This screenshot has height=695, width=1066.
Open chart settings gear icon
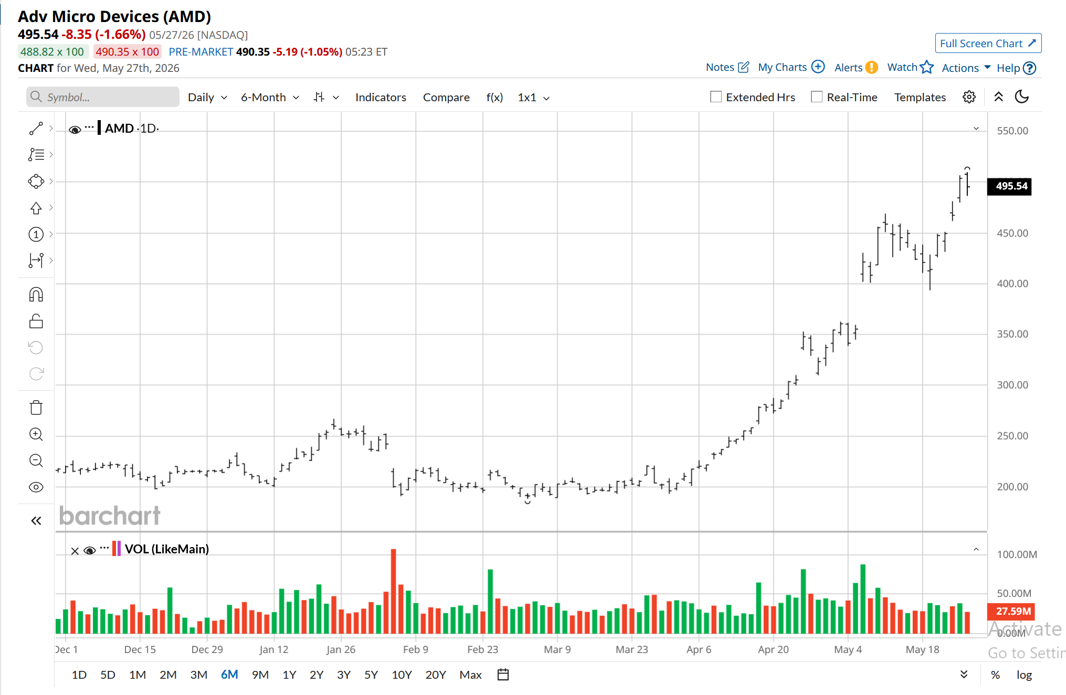click(969, 97)
